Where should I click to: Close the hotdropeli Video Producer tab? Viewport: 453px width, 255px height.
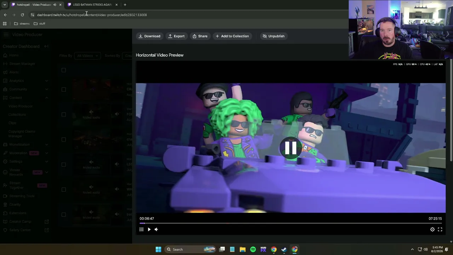(x=61, y=5)
